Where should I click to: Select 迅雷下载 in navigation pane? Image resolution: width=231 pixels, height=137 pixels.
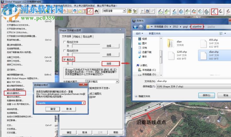click(x=145, y=52)
